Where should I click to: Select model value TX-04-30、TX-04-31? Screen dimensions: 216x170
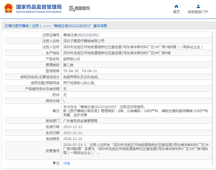[x=80, y=71]
